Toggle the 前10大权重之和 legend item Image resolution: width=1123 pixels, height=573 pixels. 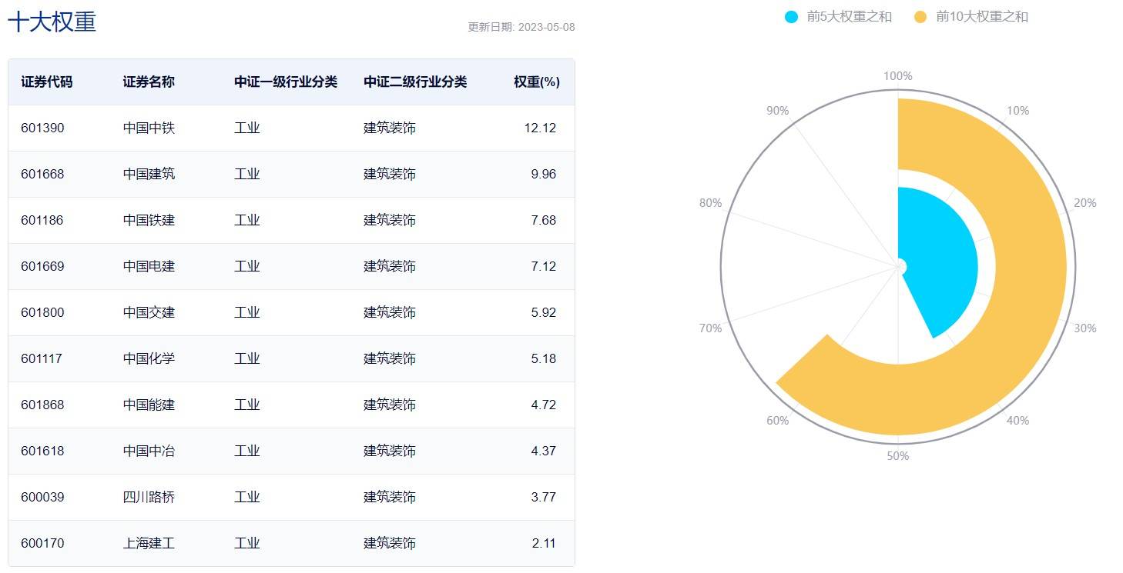coord(970,17)
